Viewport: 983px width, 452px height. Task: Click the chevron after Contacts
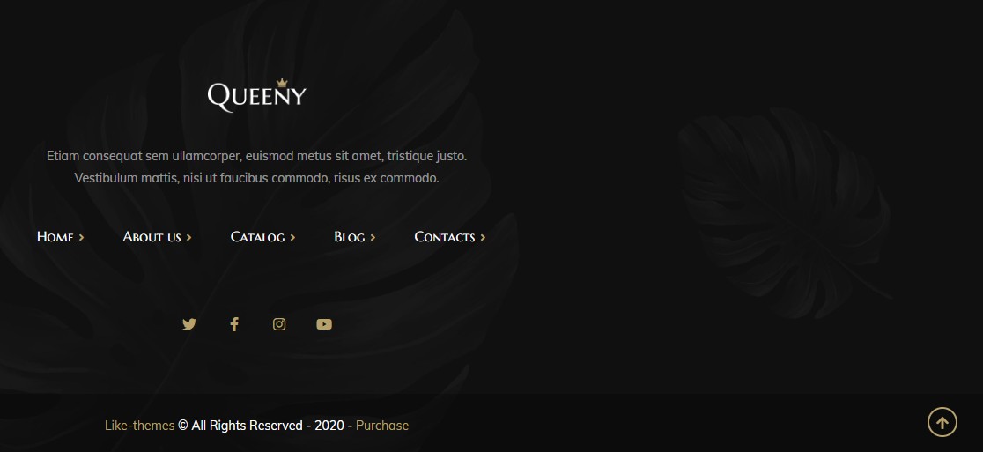point(483,238)
